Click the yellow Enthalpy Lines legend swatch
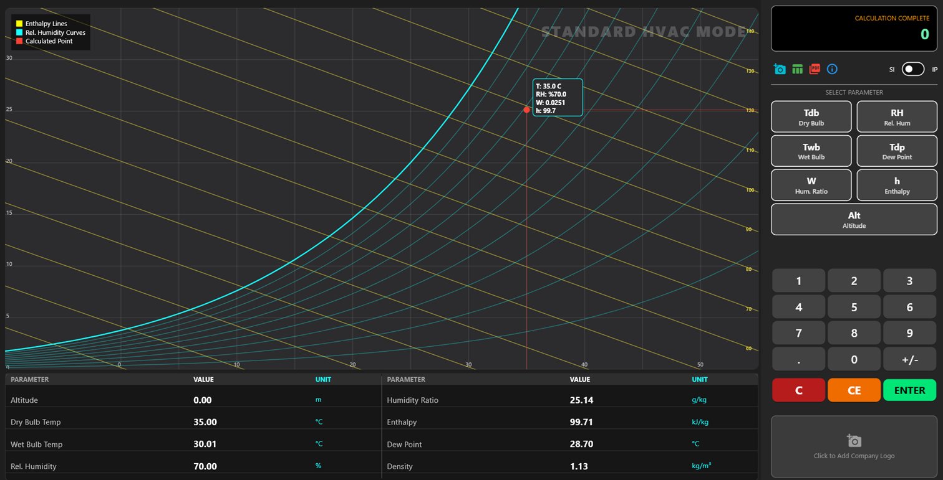This screenshot has height=480, width=943. tap(19, 24)
